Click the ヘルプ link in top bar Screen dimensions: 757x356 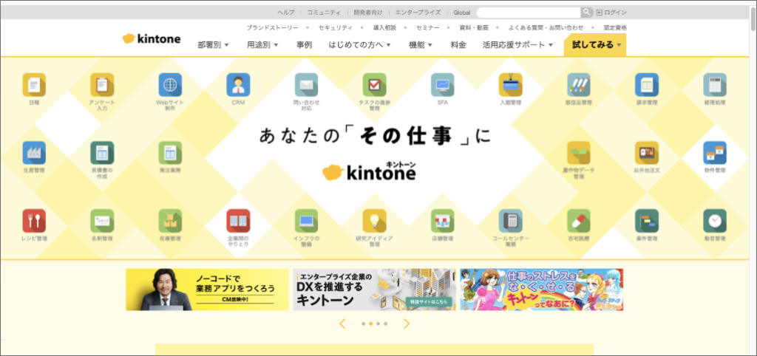(286, 13)
